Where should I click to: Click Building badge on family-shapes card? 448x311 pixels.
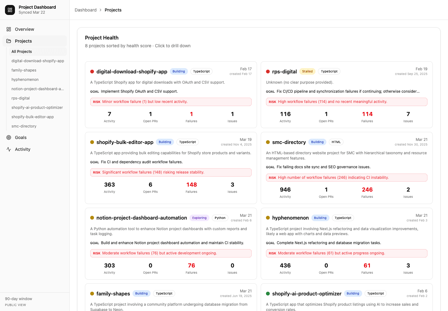point(142,294)
